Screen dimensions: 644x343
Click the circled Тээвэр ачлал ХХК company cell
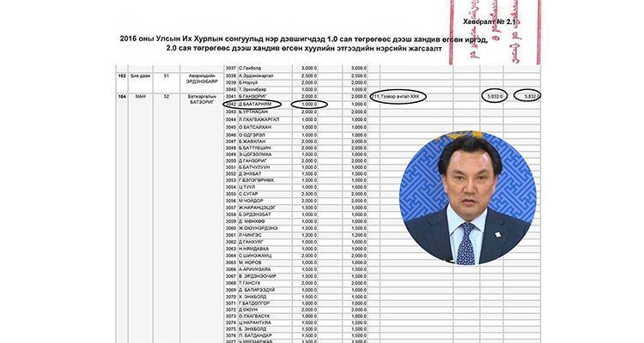click(x=398, y=96)
